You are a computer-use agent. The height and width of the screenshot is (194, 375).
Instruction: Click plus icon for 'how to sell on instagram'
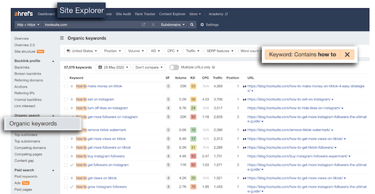[72, 100]
